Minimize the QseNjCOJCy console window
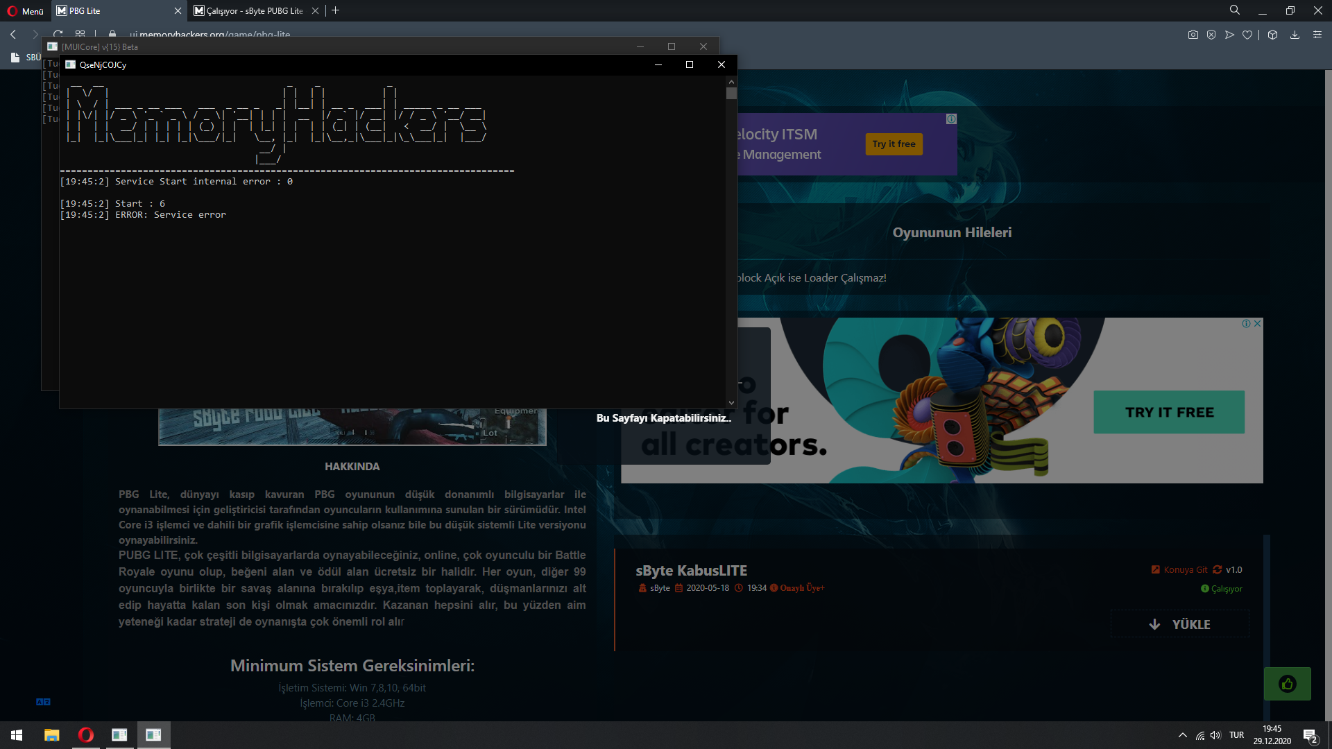 658,64
